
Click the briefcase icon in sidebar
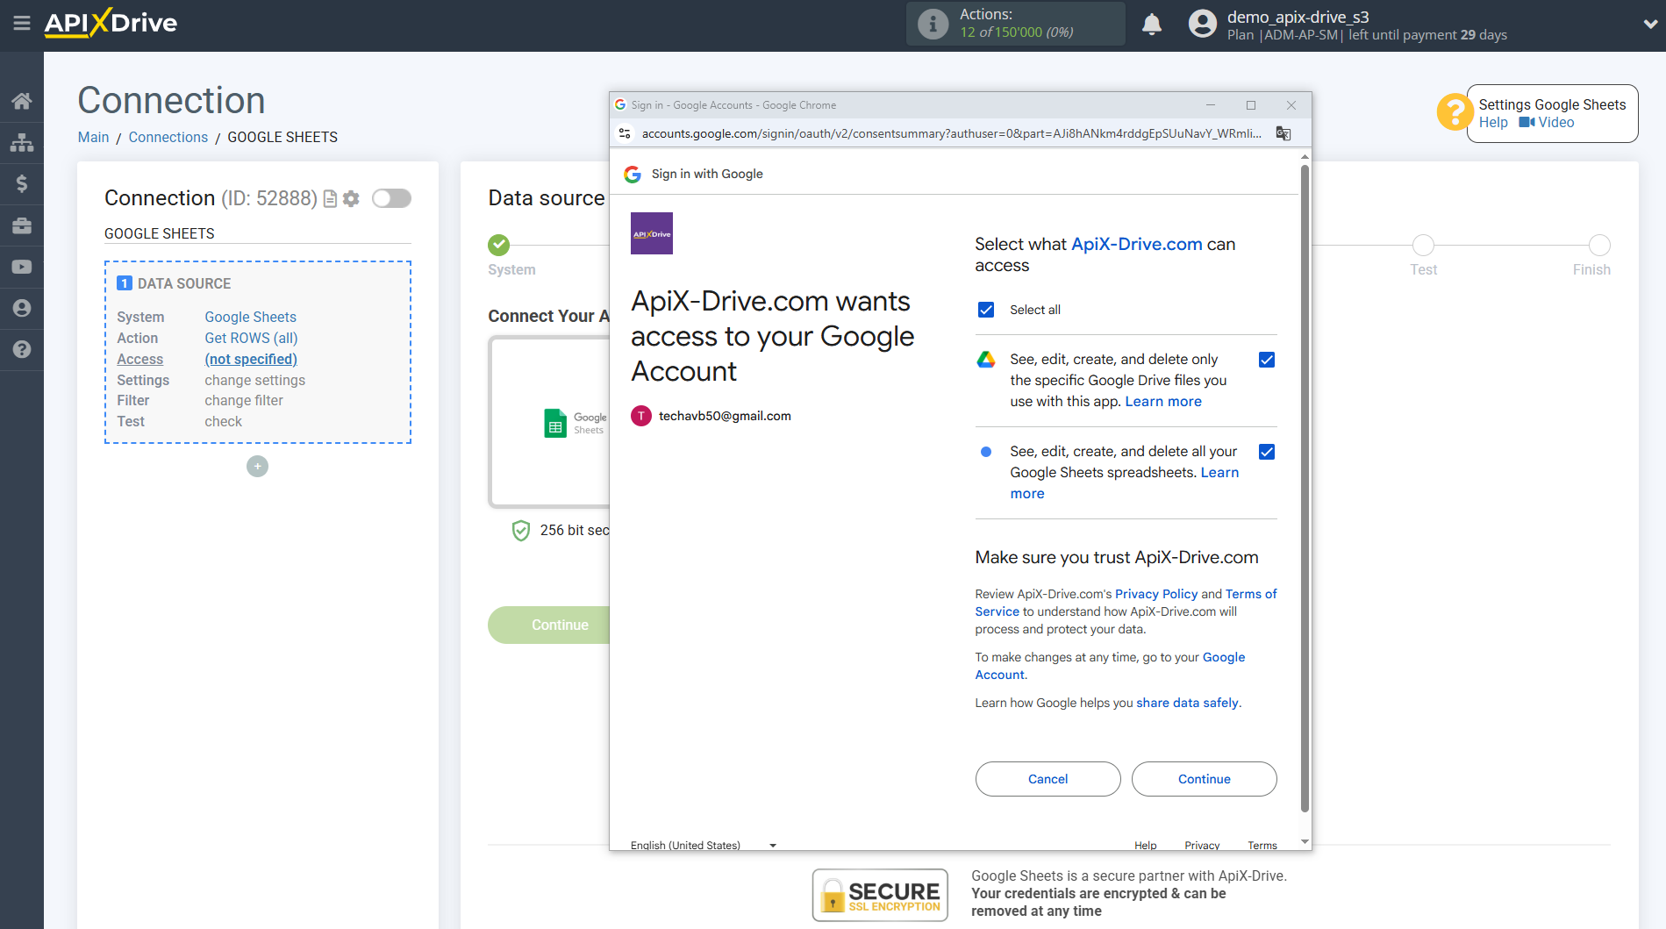tap(21, 225)
